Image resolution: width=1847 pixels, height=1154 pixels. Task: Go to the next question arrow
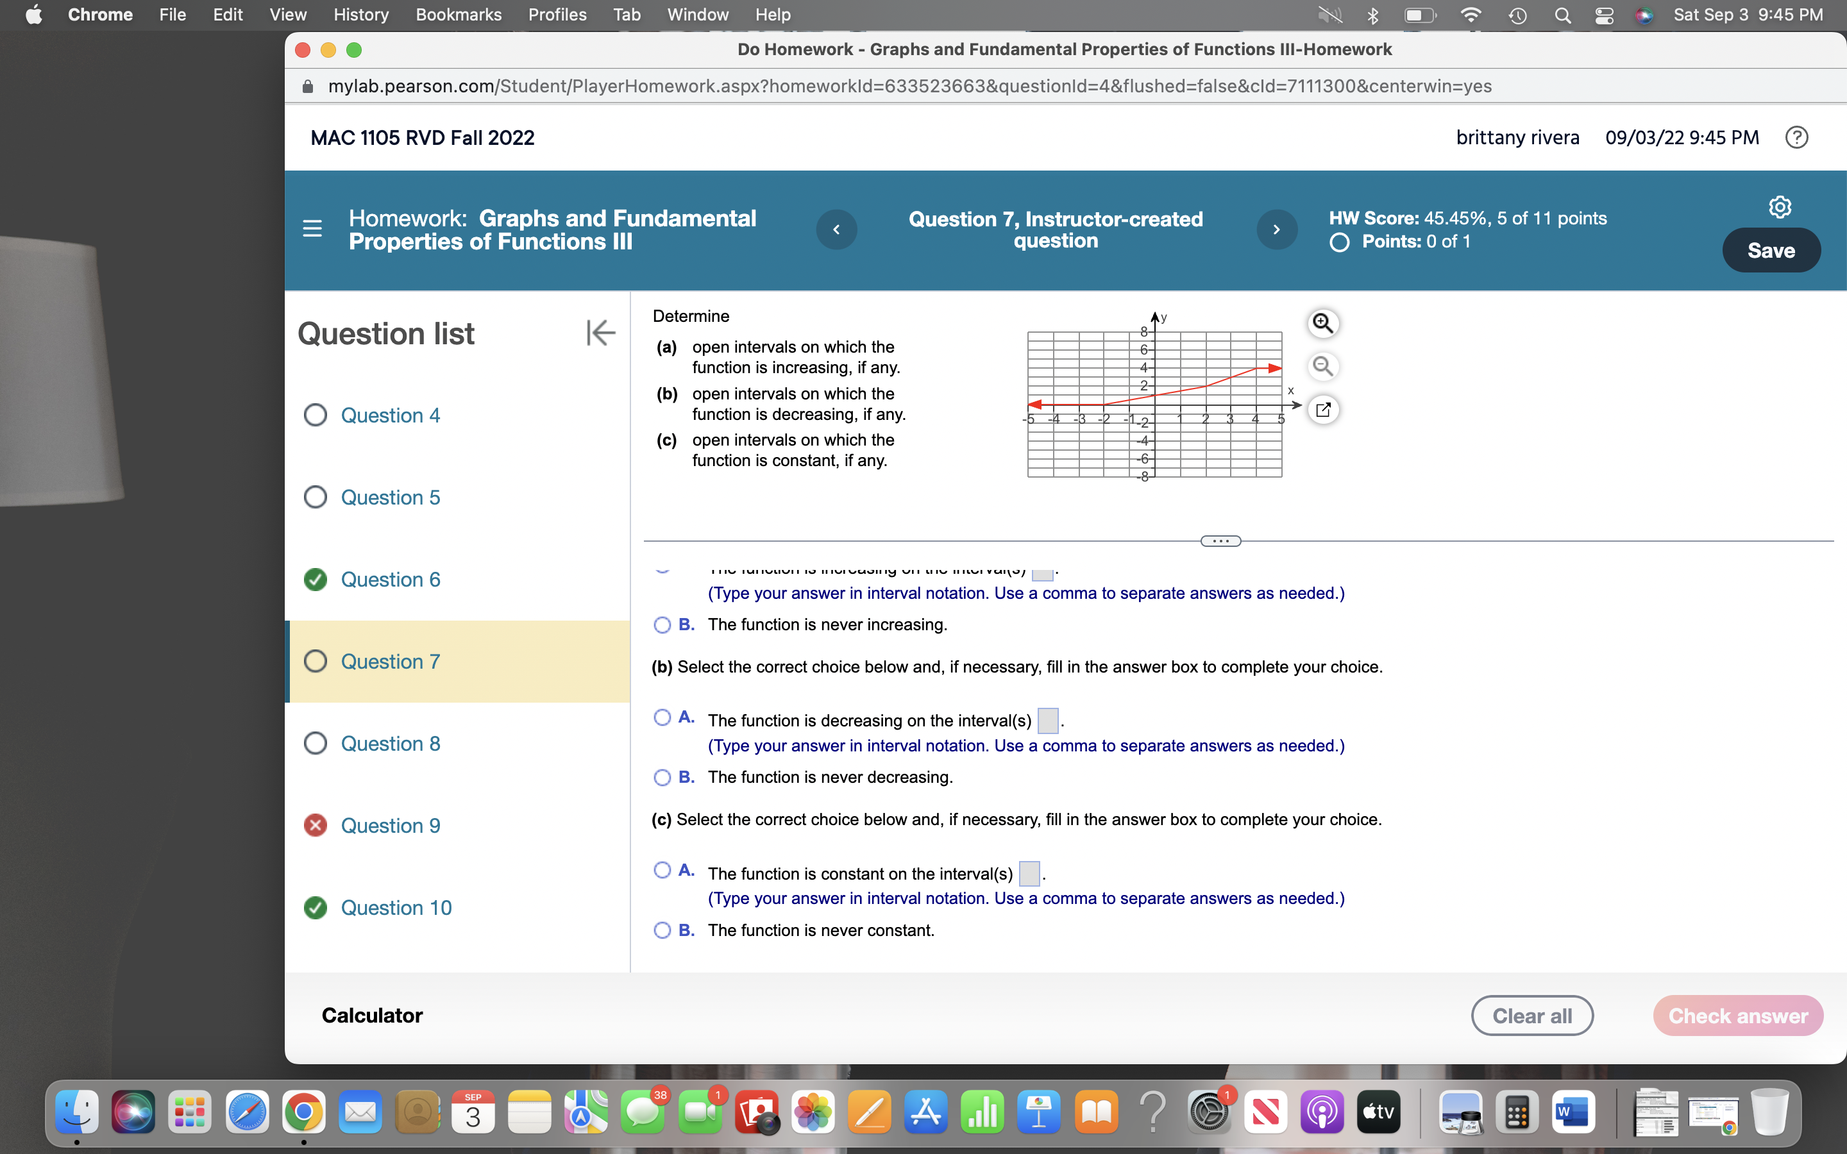(1276, 230)
